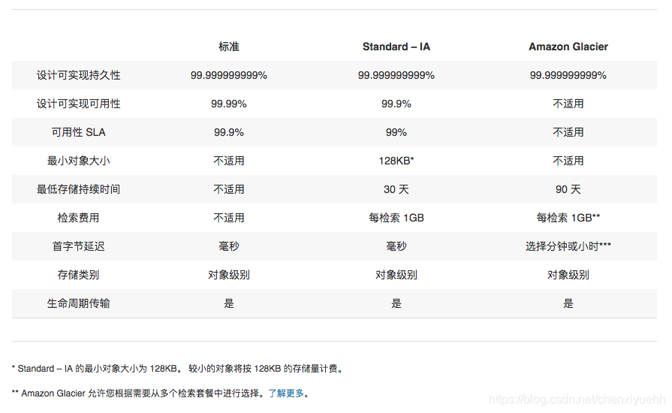The height and width of the screenshot is (413, 672).
Task: Click 是 under the Standard – IA column
Action: 396,304
